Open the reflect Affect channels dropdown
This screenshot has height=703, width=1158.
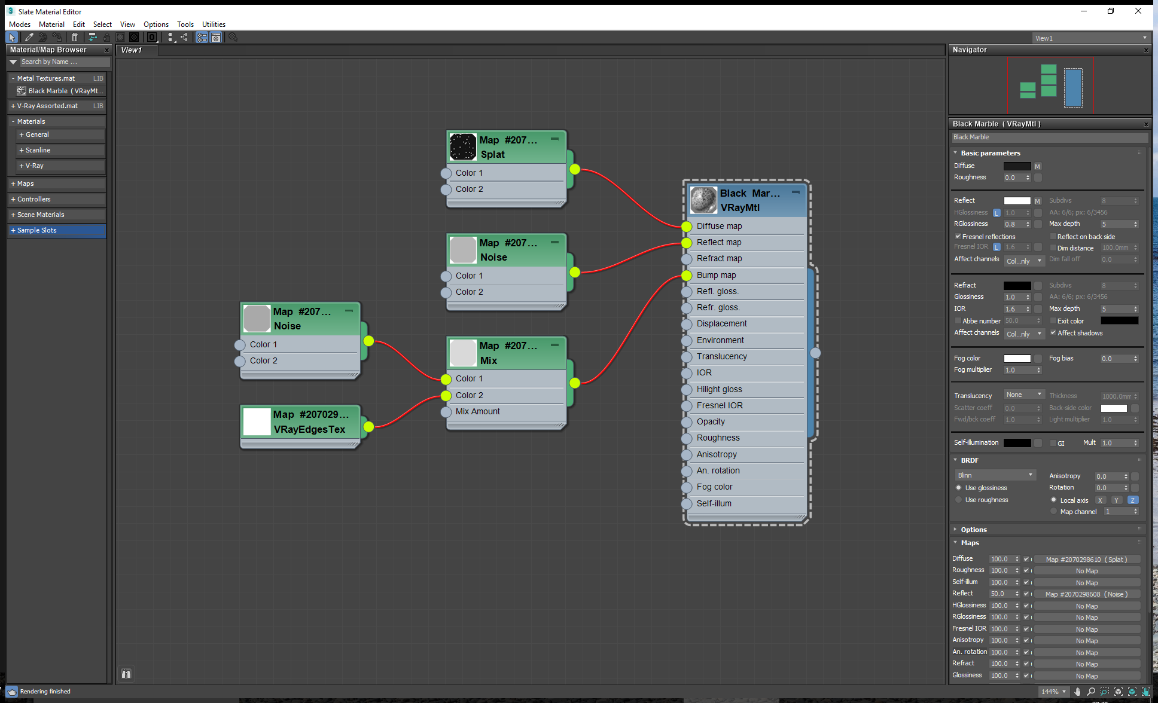pos(1024,261)
